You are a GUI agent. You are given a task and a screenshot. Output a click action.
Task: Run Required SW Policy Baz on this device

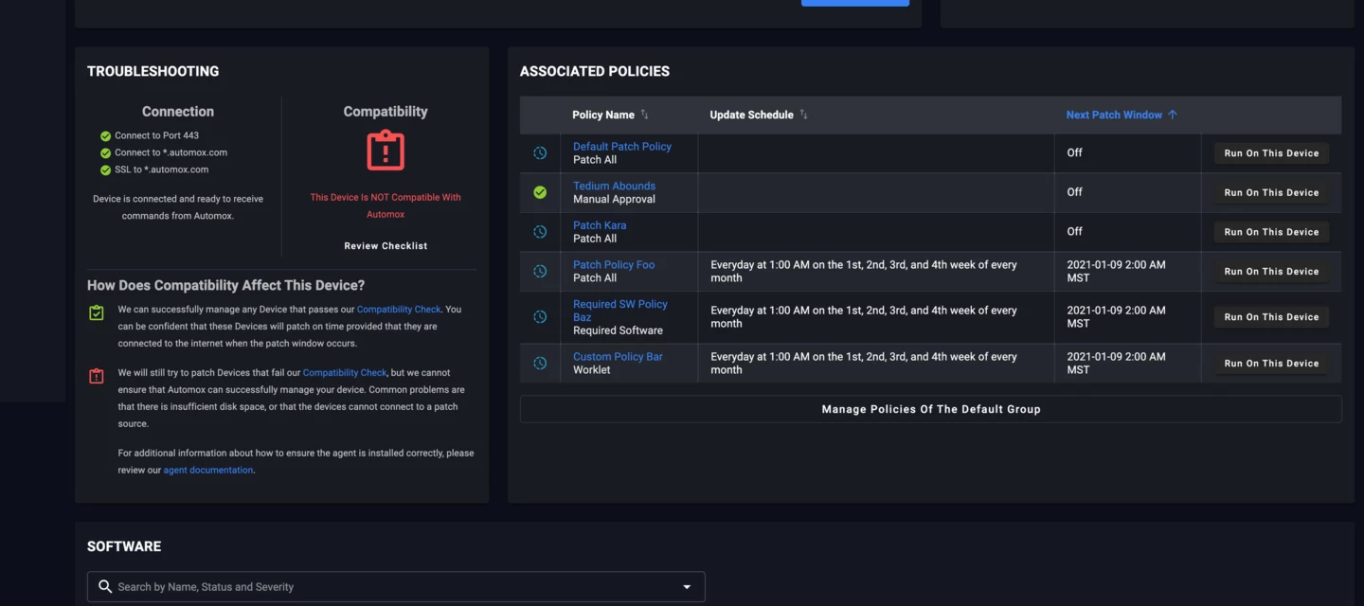point(1271,316)
